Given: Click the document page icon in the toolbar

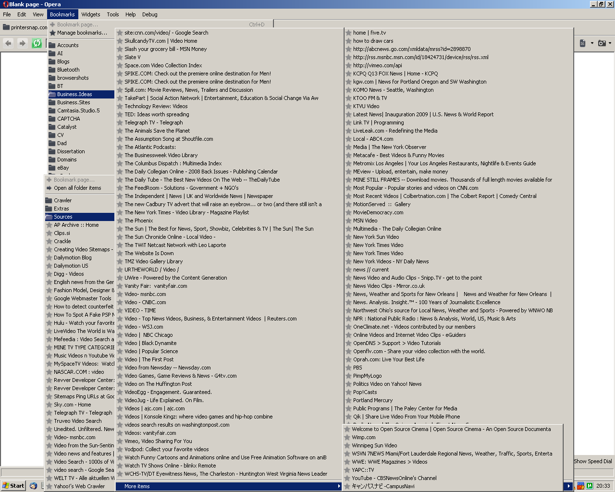Looking at the screenshot, I should (x=582, y=43).
